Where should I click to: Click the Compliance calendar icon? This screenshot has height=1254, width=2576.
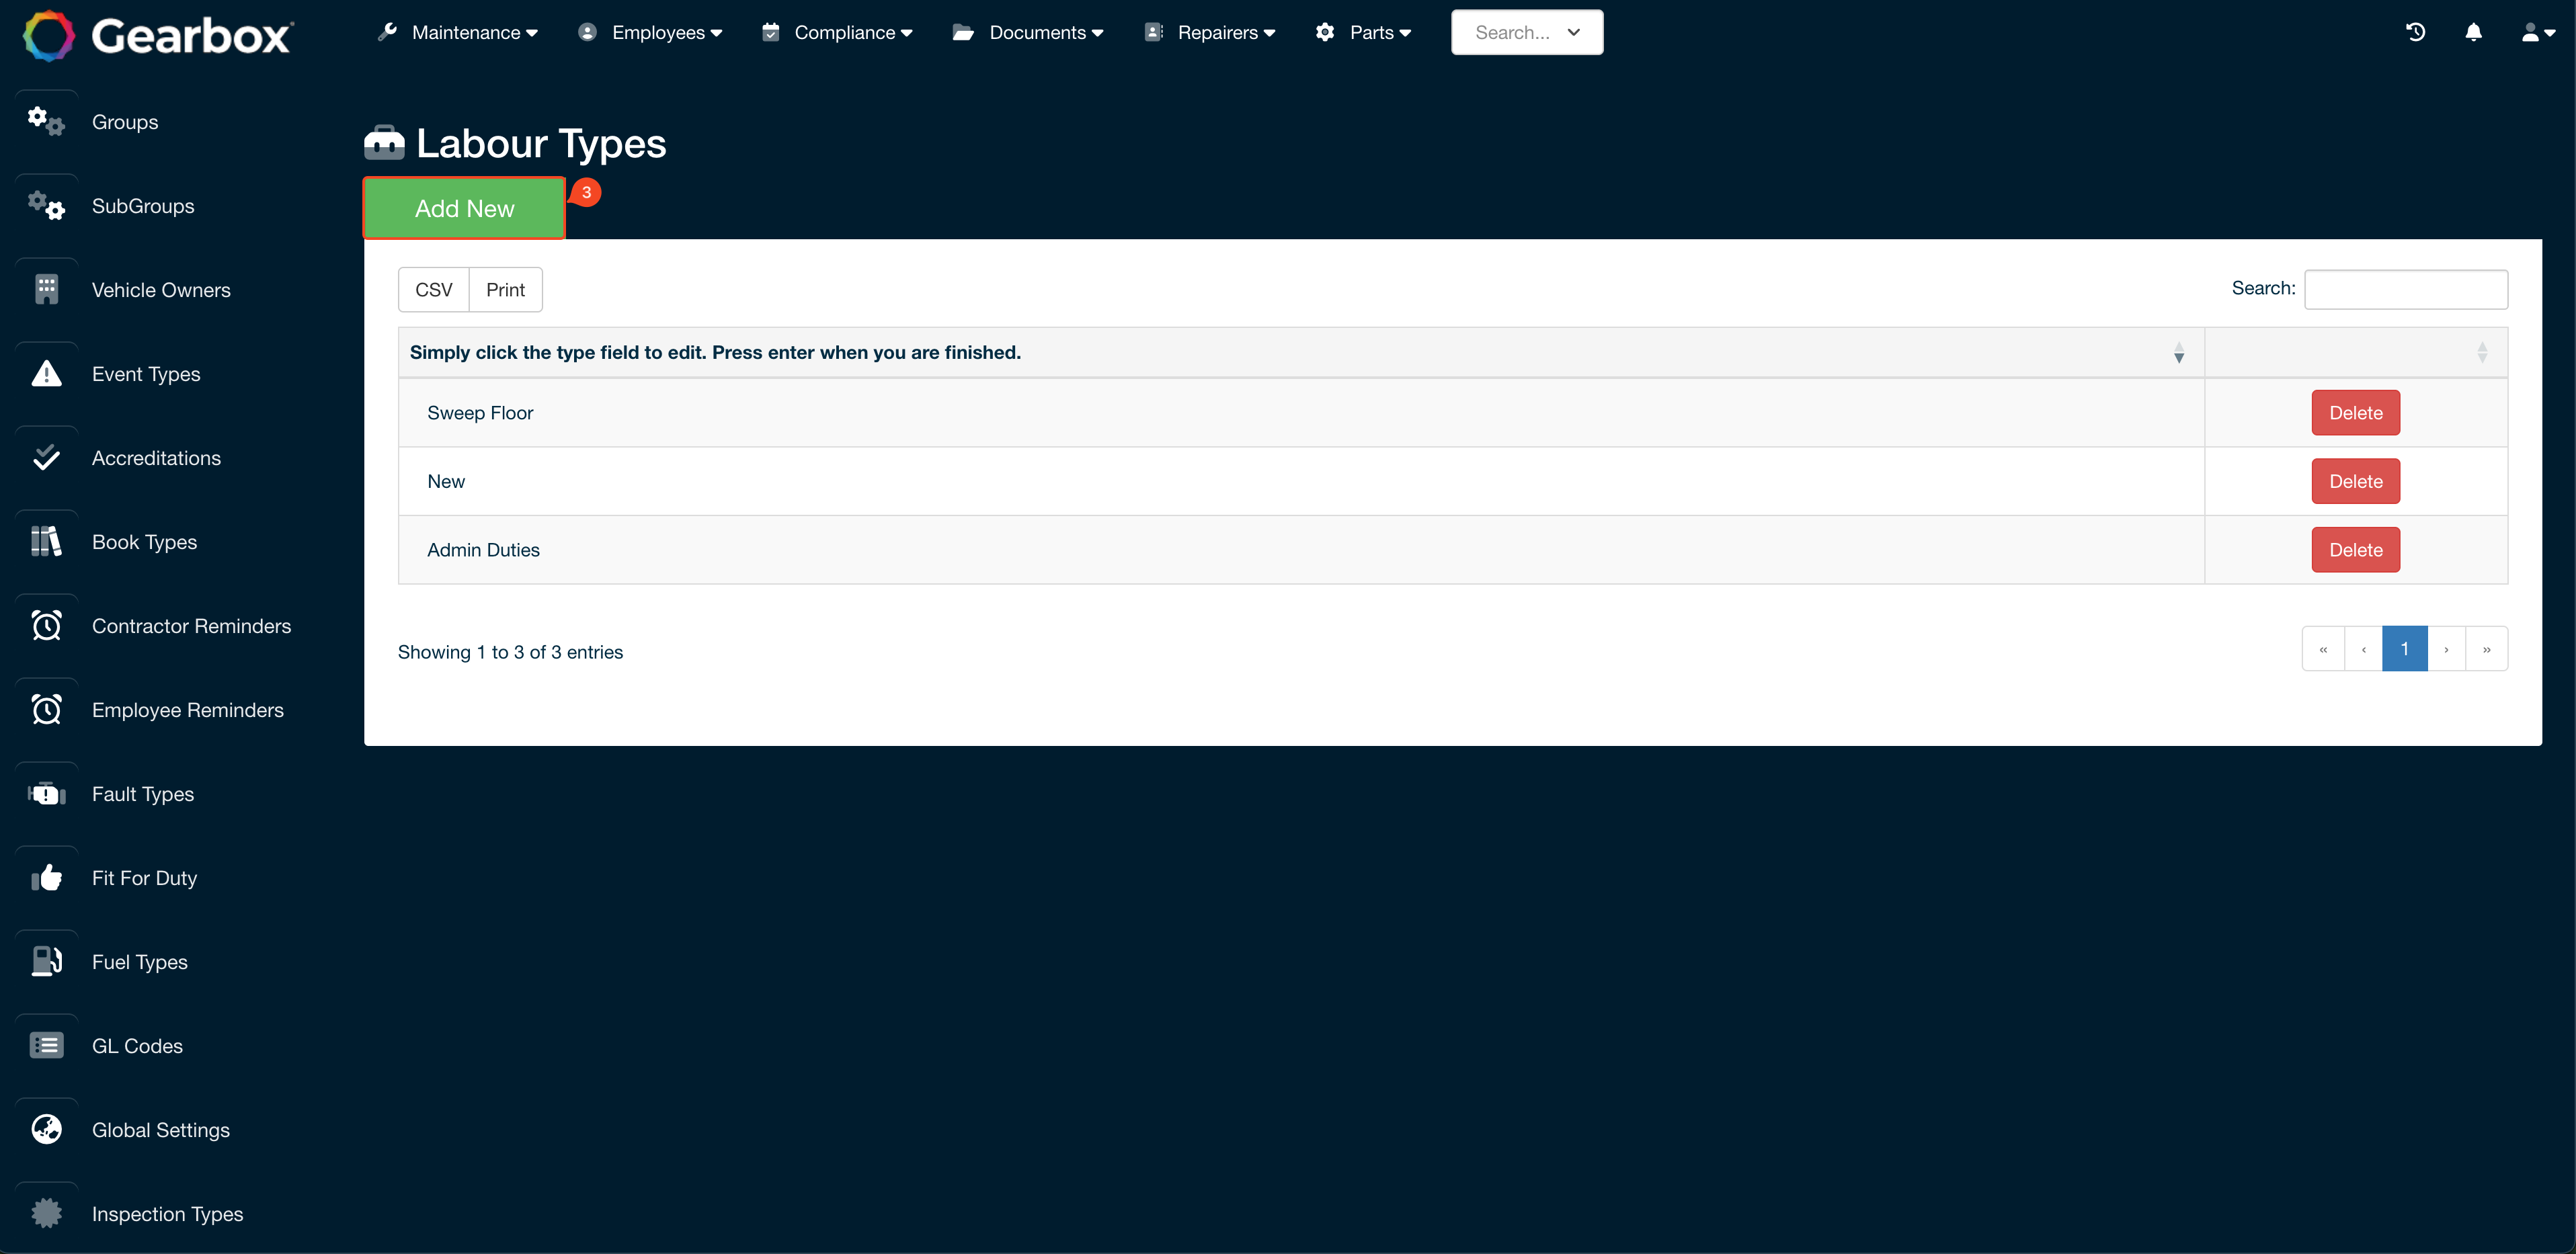pyautogui.click(x=770, y=32)
